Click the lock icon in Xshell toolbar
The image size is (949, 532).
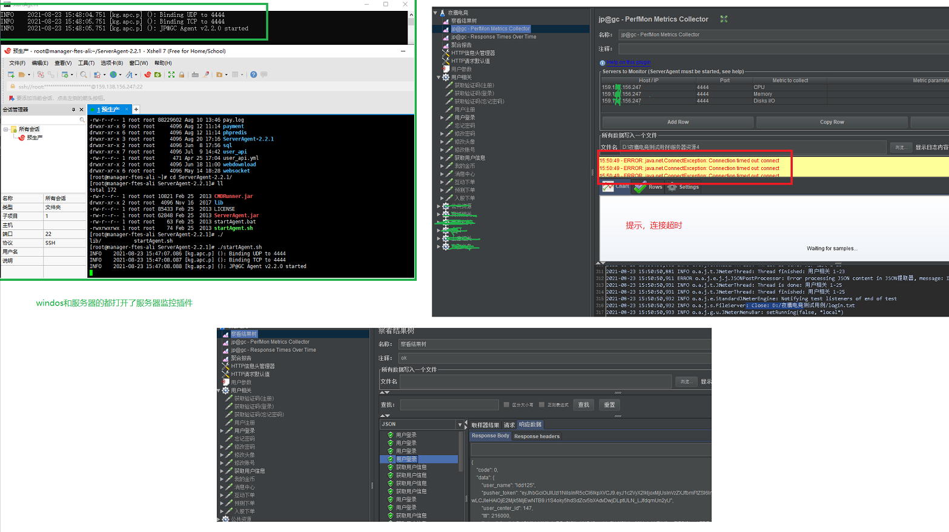tap(182, 74)
